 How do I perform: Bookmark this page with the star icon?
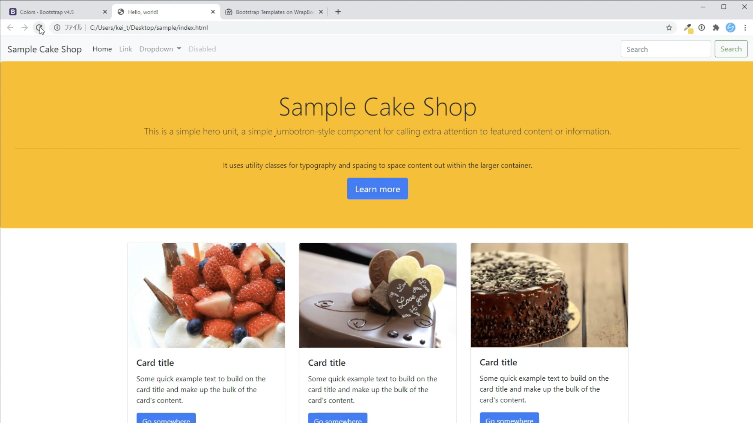pos(669,27)
